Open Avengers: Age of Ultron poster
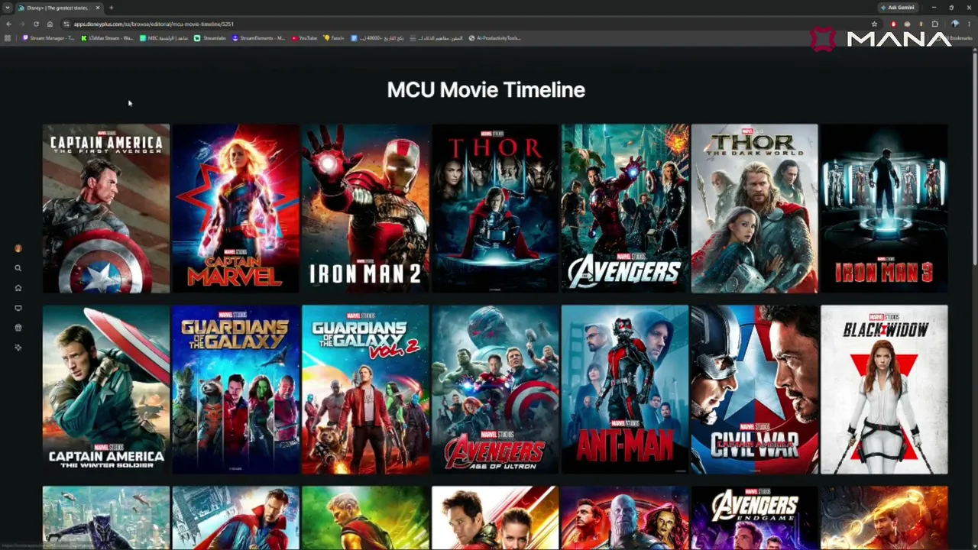This screenshot has width=978, height=550. pos(495,390)
